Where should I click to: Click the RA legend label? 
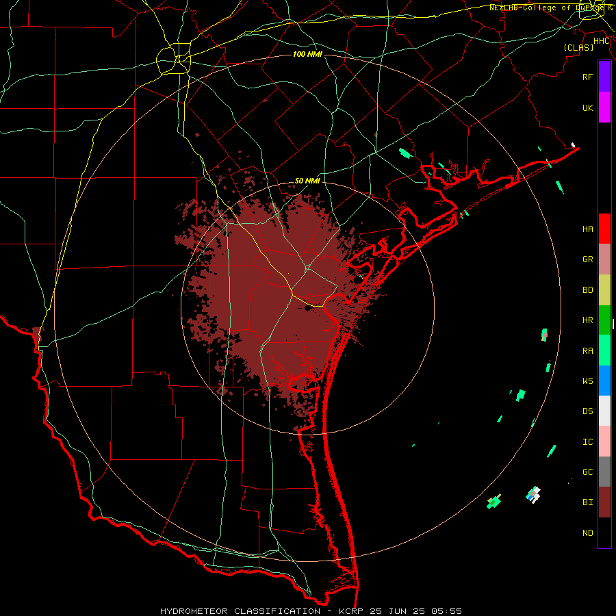[587, 351]
